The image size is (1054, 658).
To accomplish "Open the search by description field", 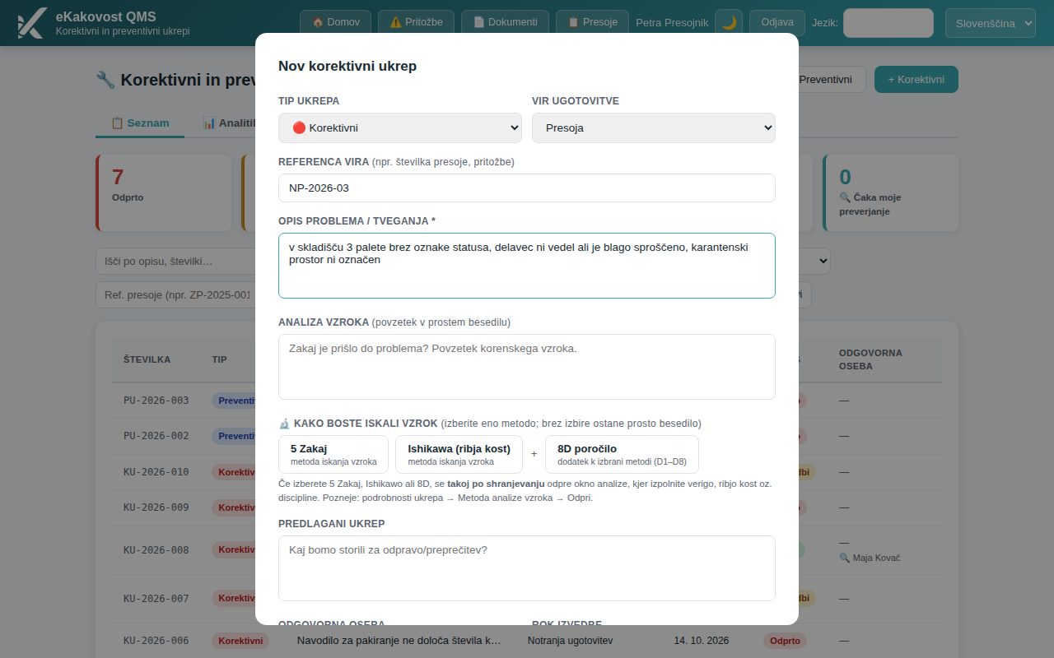I will click(175, 262).
